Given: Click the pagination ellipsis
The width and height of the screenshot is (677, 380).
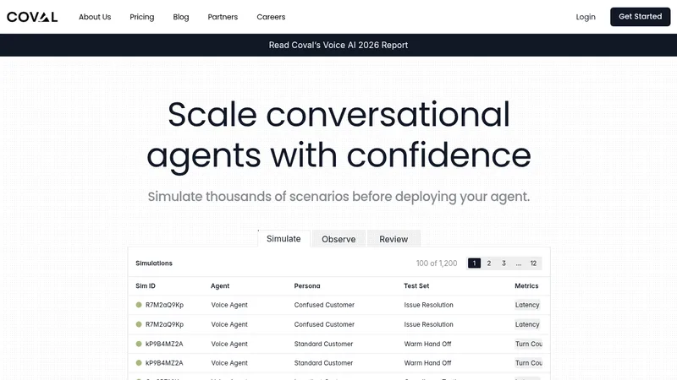Looking at the screenshot, I should 518,263.
